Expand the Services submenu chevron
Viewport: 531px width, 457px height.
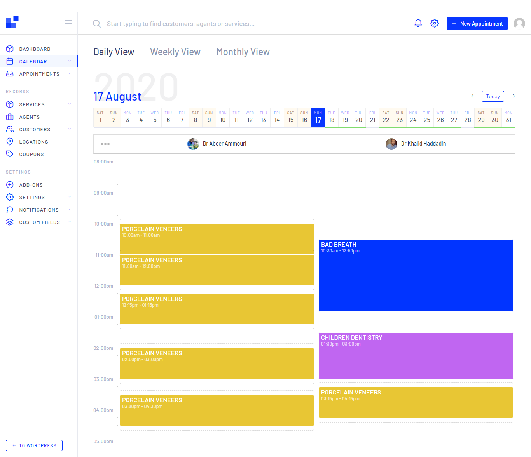[x=70, y=104]
